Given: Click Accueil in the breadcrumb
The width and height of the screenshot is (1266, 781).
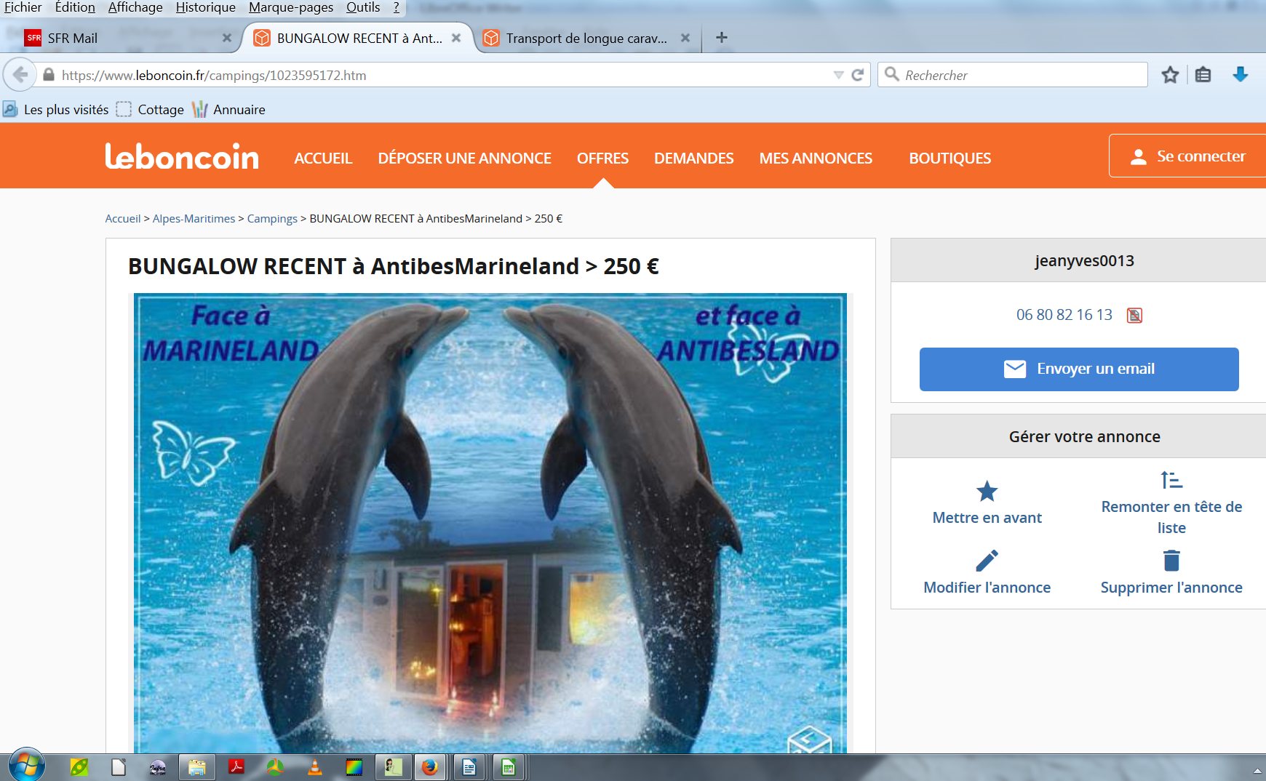Looking at the screenshot, I should [123, 219].
